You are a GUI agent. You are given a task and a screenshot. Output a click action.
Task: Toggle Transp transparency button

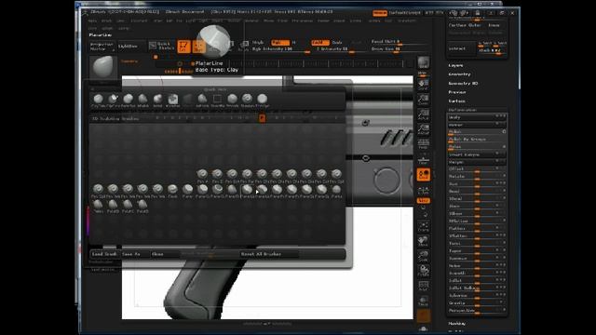(x=423, y=301)
